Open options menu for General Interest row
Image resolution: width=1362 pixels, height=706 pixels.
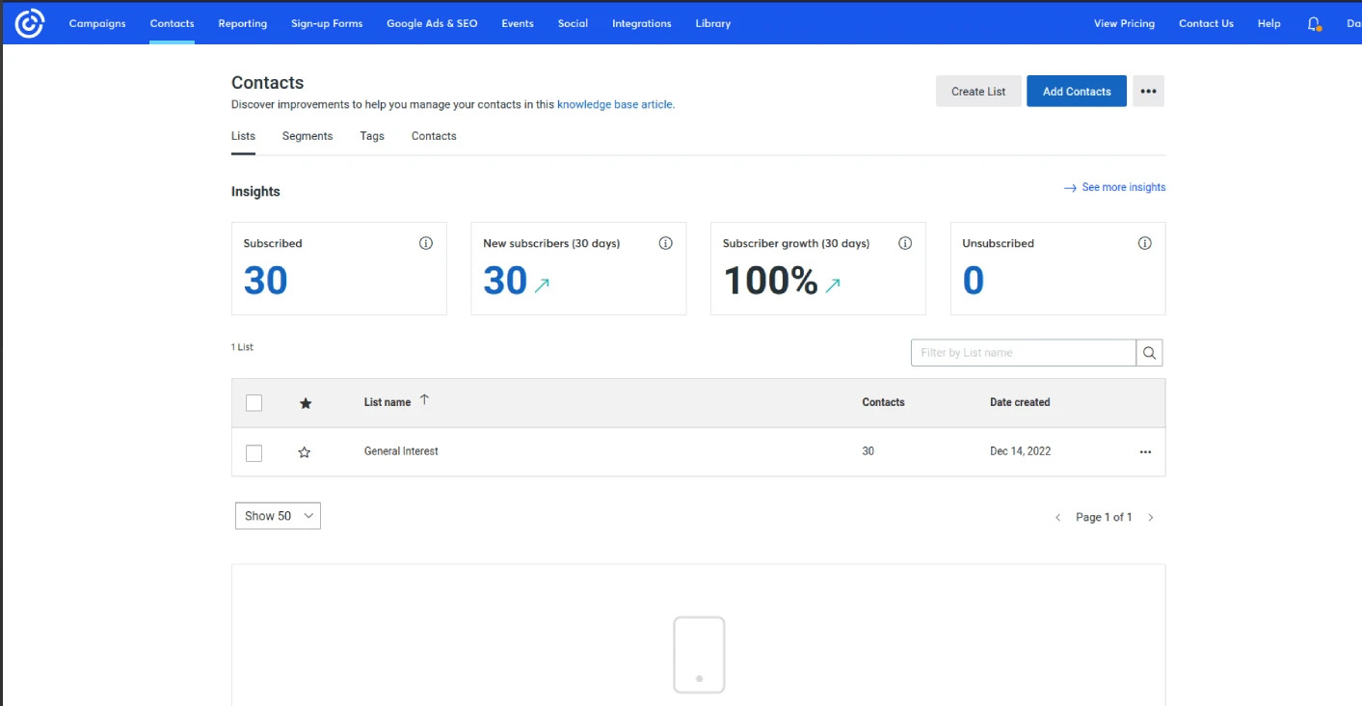[x=1145, y=451]
